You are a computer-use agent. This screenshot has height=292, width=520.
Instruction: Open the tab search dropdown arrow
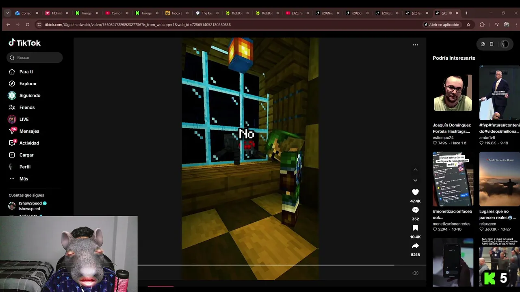pos(7,13)
